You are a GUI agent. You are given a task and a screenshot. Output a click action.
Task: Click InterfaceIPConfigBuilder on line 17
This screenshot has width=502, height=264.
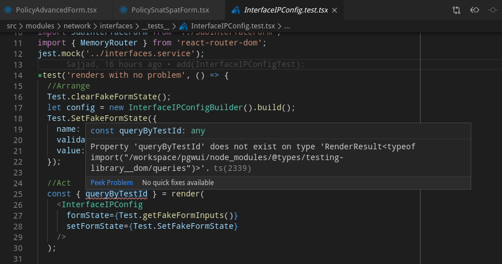186,107
